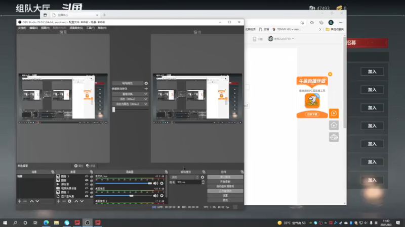Screen dimensions: 405x227
Task: Adjust the 桌面音频 volume slider
Action: coord(124,196)
